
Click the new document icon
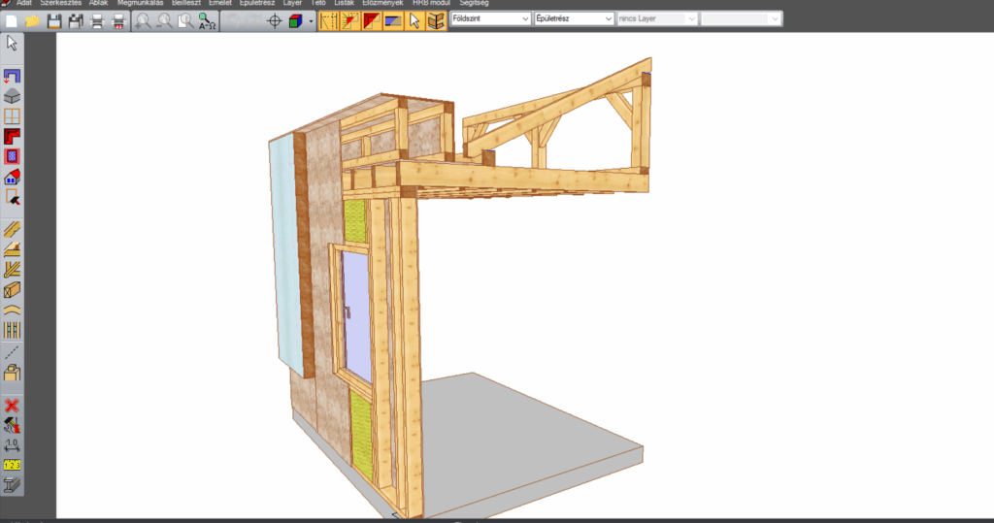coord(12,20)
